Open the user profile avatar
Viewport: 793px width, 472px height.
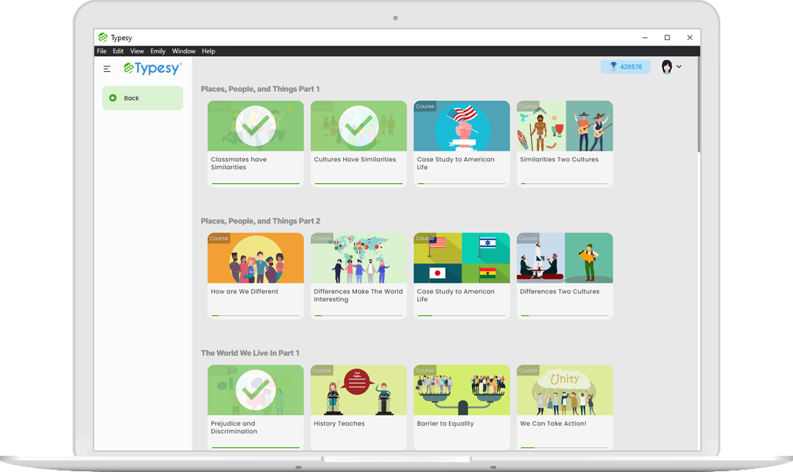tap(667, 66)
